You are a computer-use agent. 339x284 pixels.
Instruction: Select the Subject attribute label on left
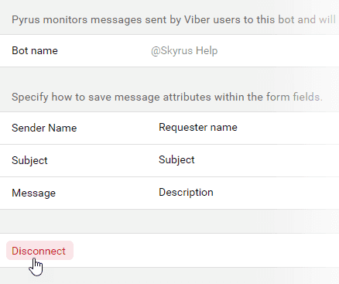click(x=29, y=160)
